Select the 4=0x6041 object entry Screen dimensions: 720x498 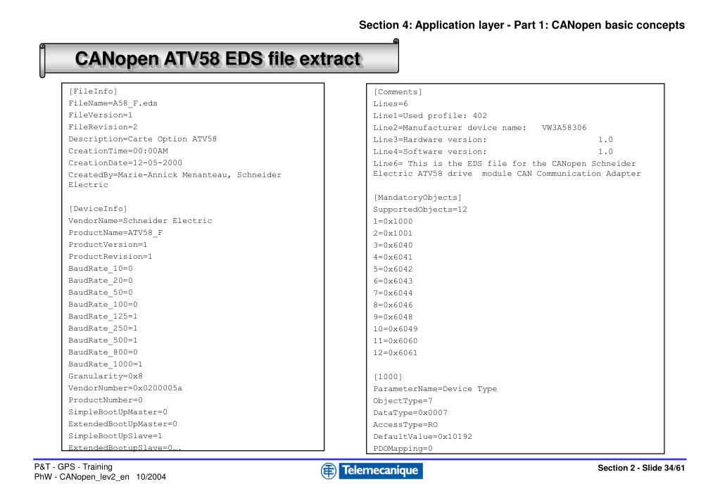pos(393,257)
